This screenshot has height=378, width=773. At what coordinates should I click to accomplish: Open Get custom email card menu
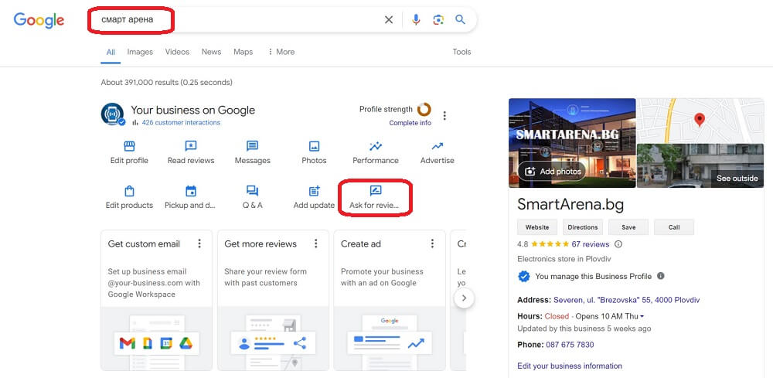point(199,243)
